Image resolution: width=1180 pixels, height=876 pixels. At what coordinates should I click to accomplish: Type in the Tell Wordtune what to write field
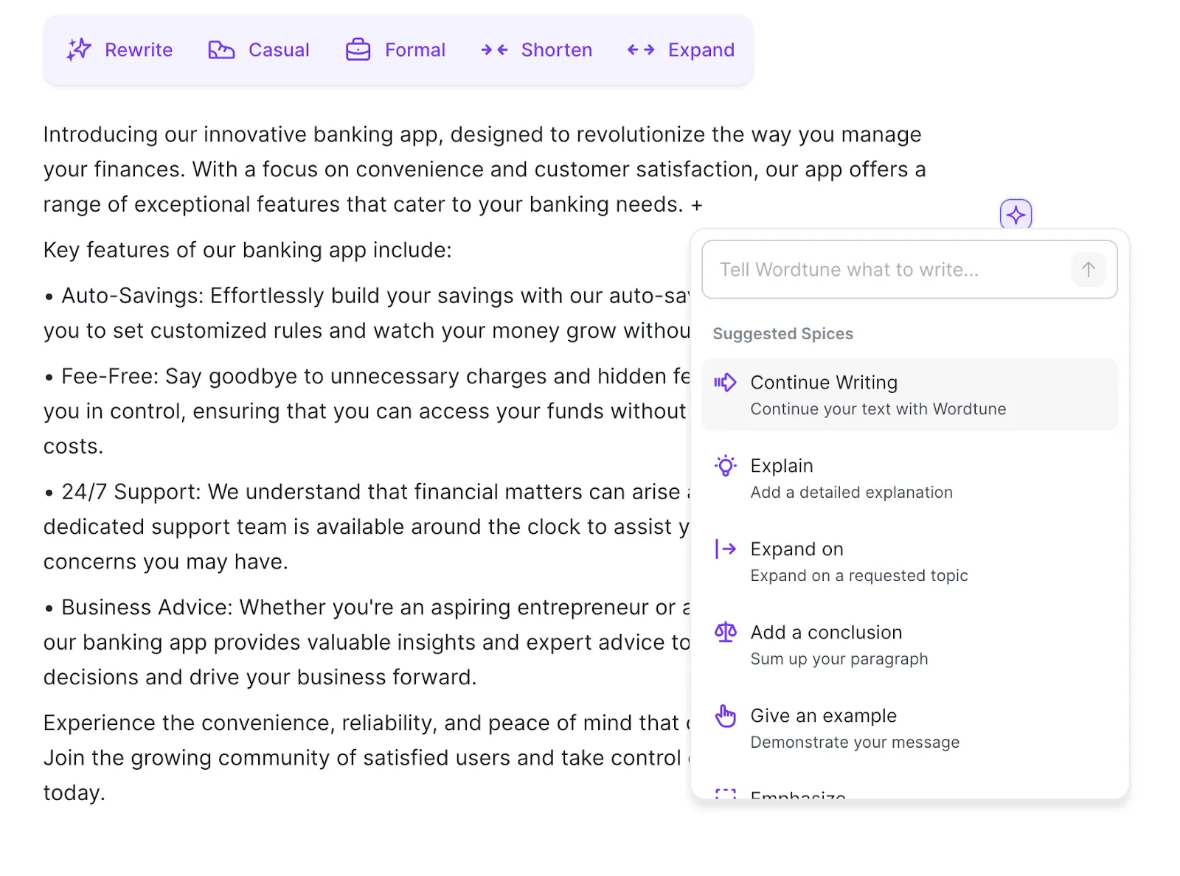(885, 269)
